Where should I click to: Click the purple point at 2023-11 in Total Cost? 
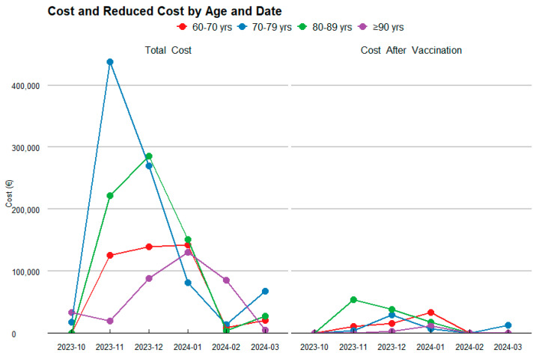click(110, 321)
